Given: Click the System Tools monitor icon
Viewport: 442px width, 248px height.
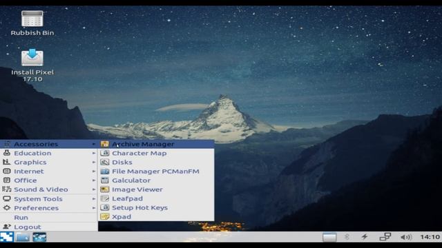Looking at the screenshot, I should (7, 198).
